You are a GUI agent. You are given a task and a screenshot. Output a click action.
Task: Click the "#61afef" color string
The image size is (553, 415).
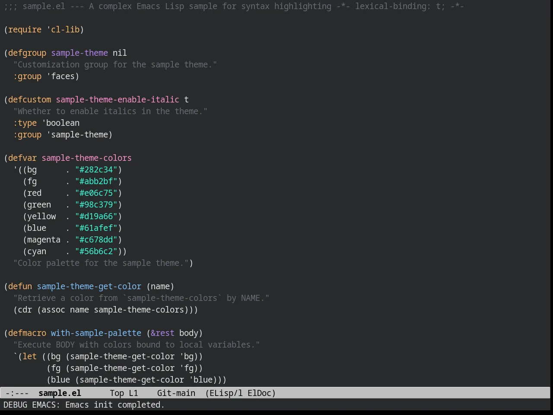(x=96, y=228)
